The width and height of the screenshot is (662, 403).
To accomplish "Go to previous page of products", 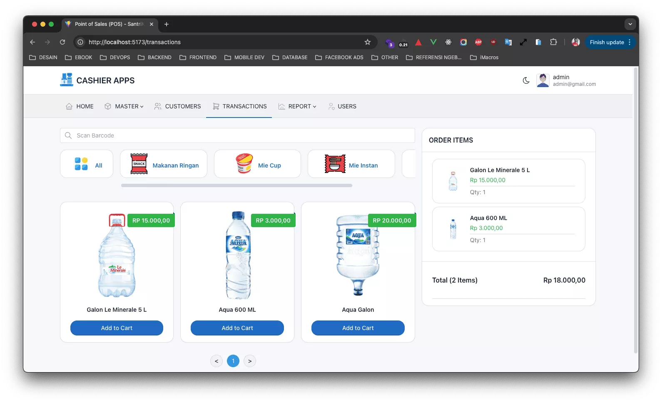I will coord(217,361).
